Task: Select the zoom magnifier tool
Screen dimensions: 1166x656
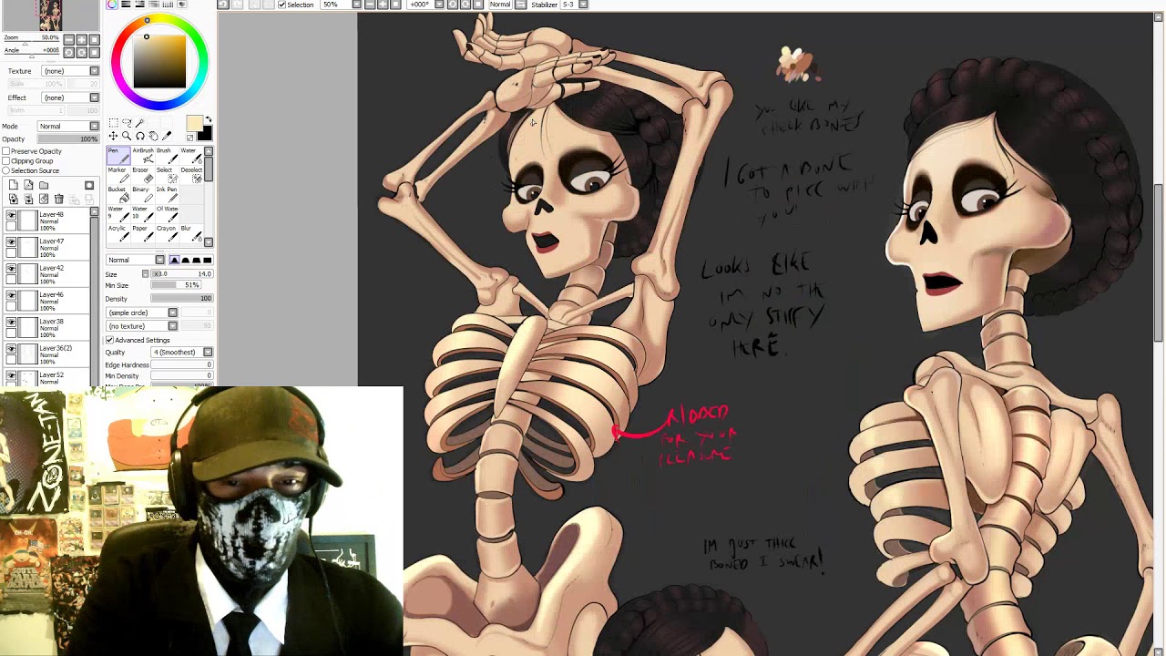Action: 127,136
